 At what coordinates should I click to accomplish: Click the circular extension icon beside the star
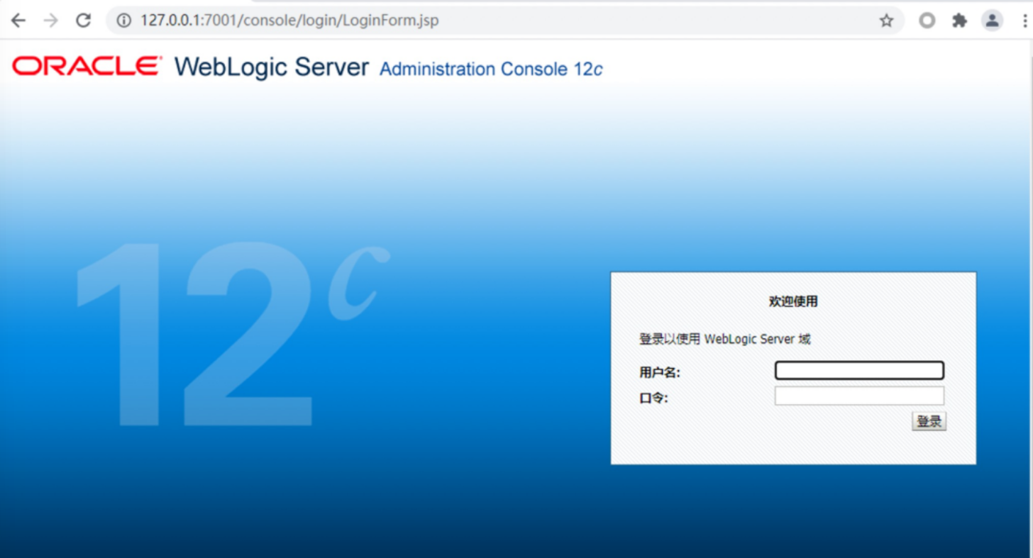[x=927, y=21]
